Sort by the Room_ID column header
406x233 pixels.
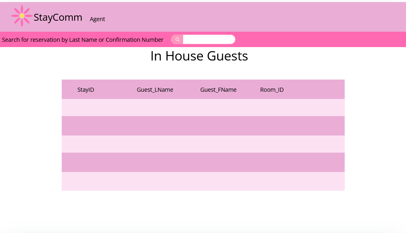pos(272,90)
